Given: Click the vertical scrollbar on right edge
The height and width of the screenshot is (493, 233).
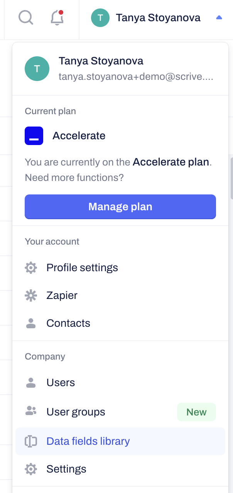Looking at the screenshot, I should pyautogui.click(x=231, y=177).
